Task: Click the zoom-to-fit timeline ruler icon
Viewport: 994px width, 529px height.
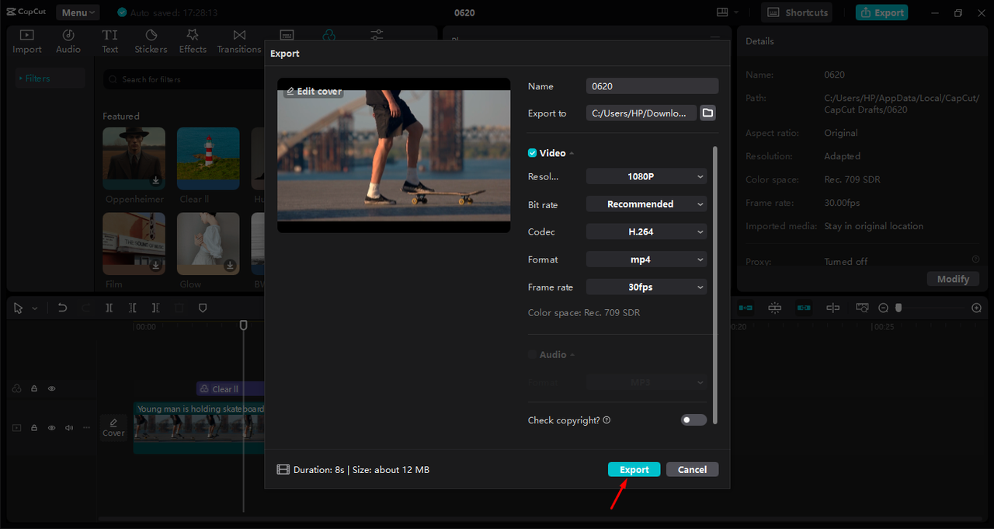Action: [862, 308]
